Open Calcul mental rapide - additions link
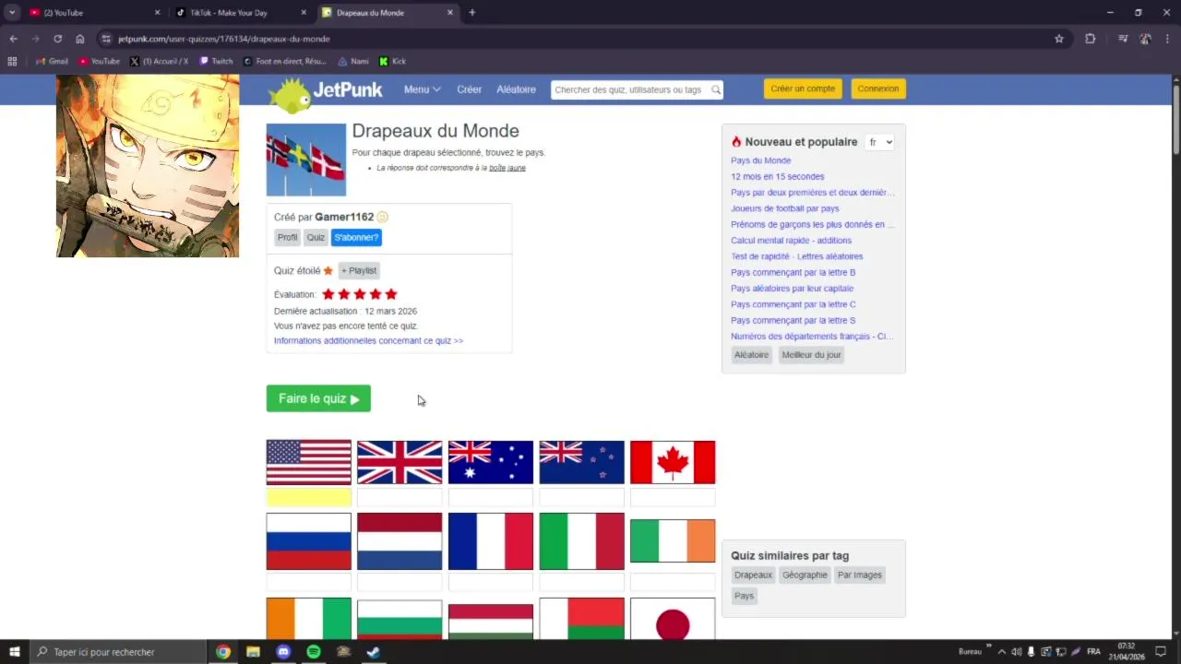The height and width of the screenshot is (664, 1181). [x=792, y=241]
